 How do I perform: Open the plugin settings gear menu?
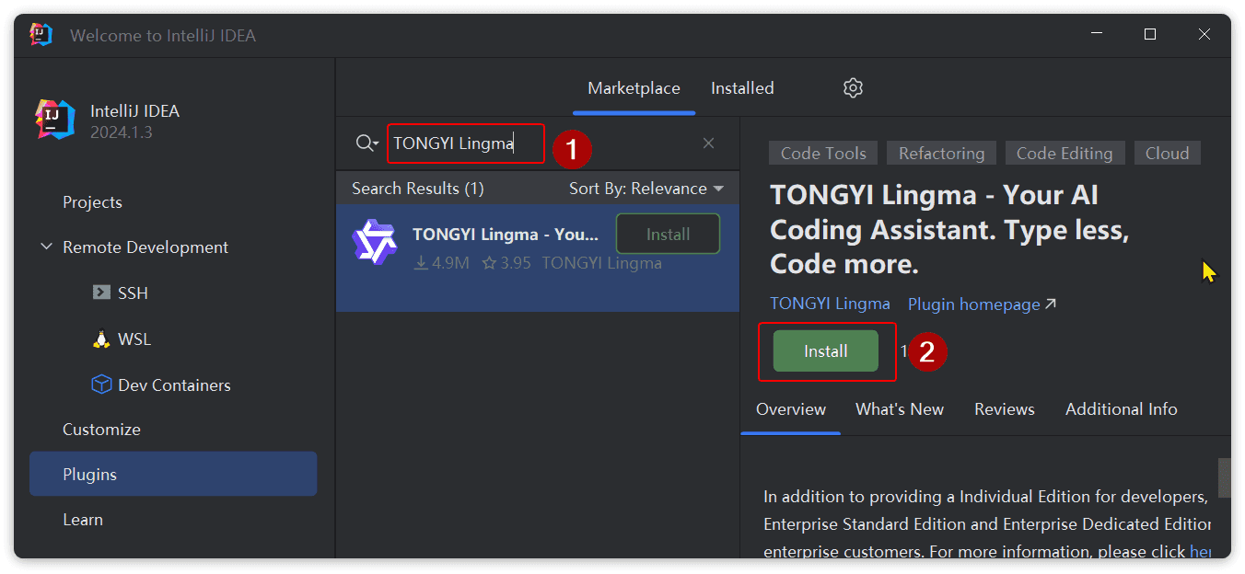click(853, 88)
